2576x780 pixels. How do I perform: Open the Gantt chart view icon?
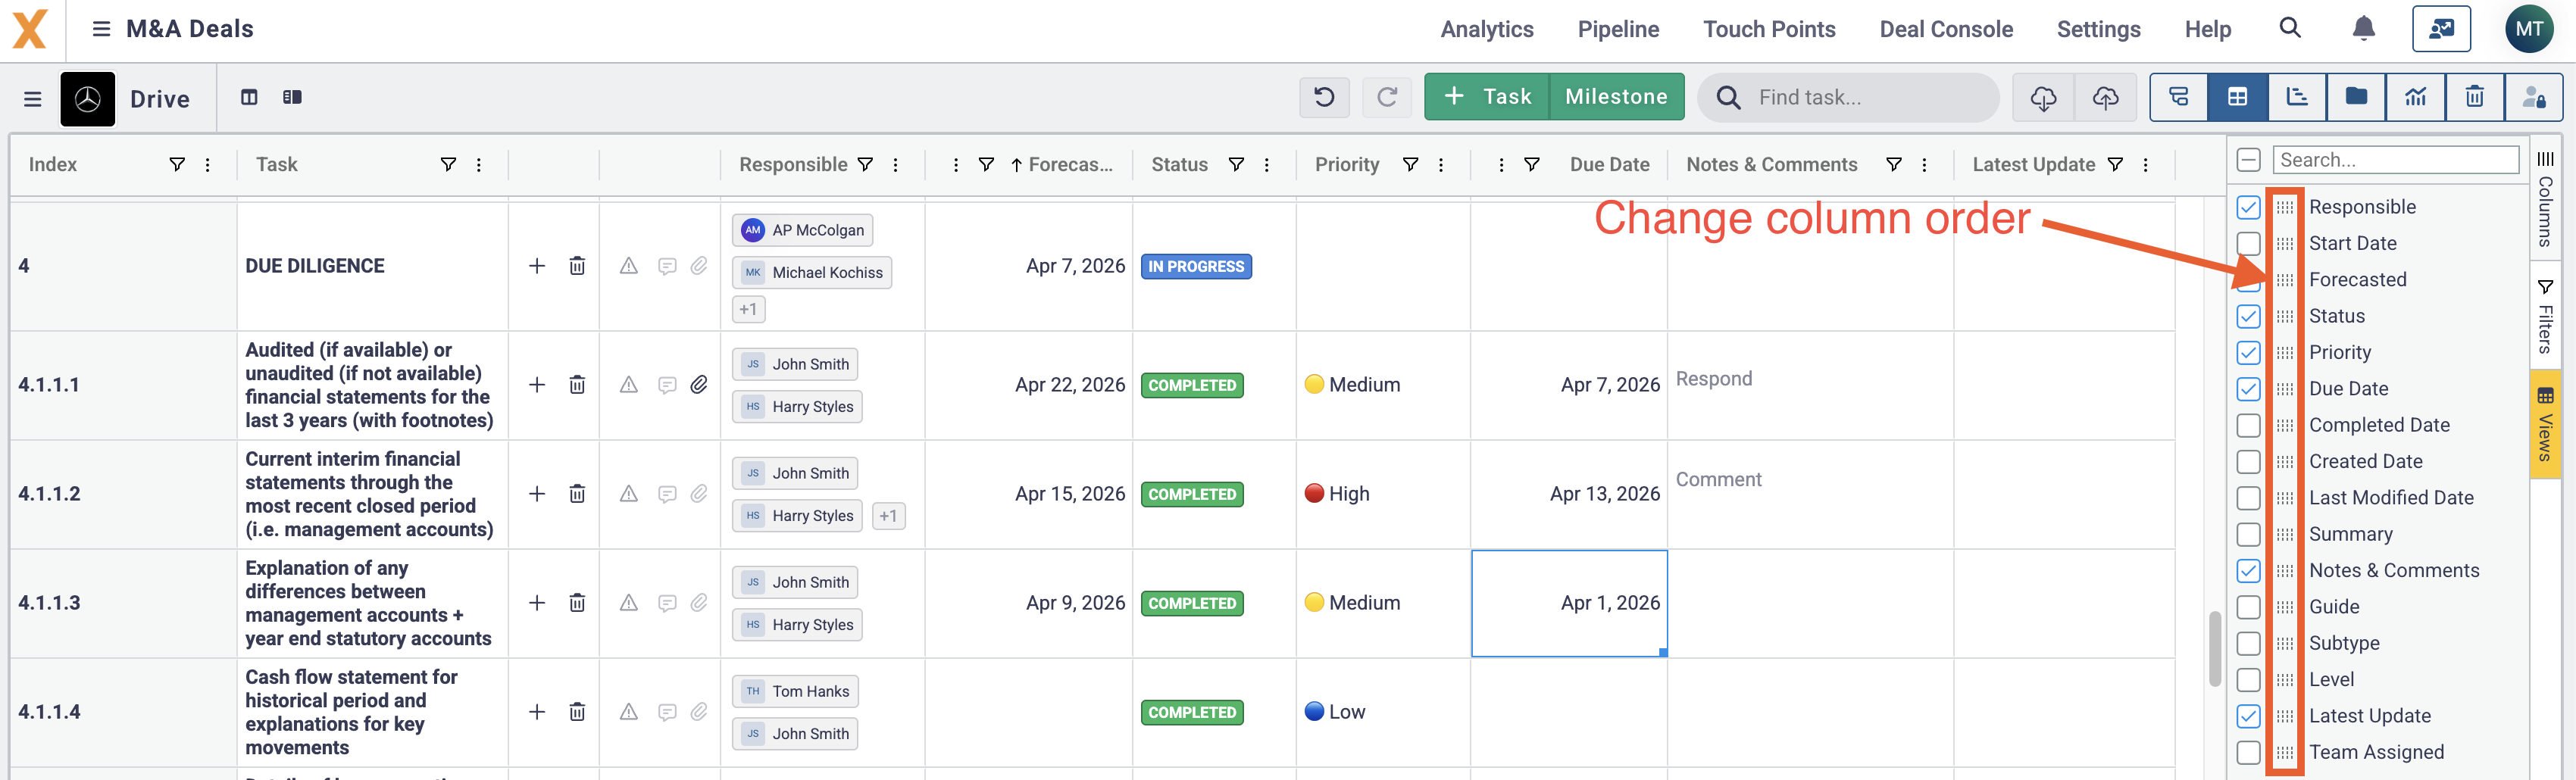pos(2297,97)
